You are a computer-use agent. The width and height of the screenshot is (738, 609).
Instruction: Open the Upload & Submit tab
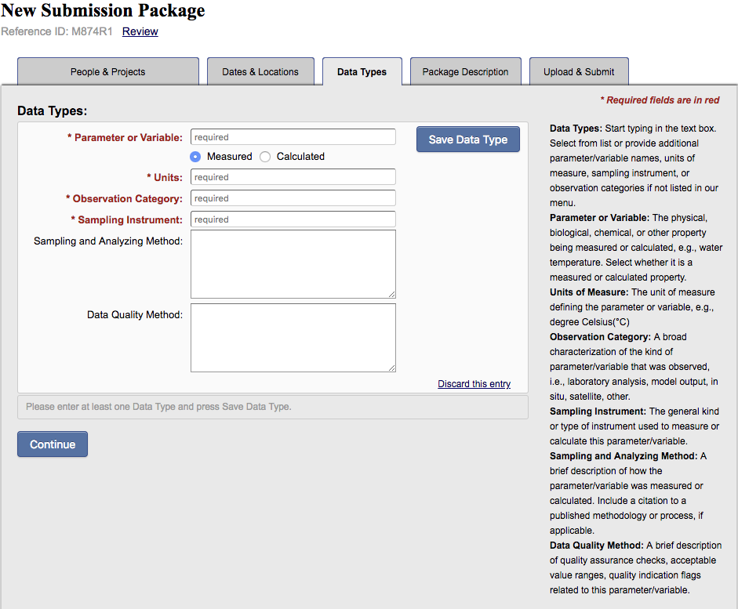579,71
